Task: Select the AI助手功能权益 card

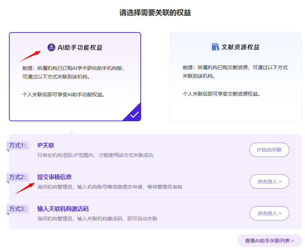Action: [x=75, y=77]
